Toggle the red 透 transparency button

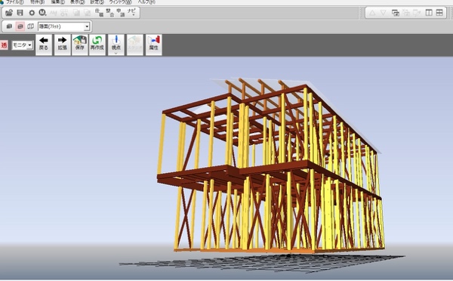pyautogui.click(x=4, y=45)
